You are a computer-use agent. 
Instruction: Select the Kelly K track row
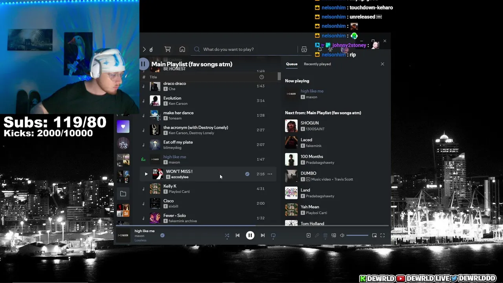point(208,189)
